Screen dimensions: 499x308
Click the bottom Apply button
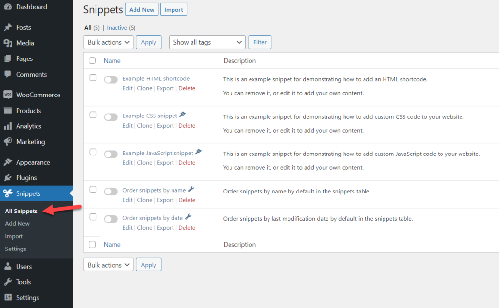(149, 265)
